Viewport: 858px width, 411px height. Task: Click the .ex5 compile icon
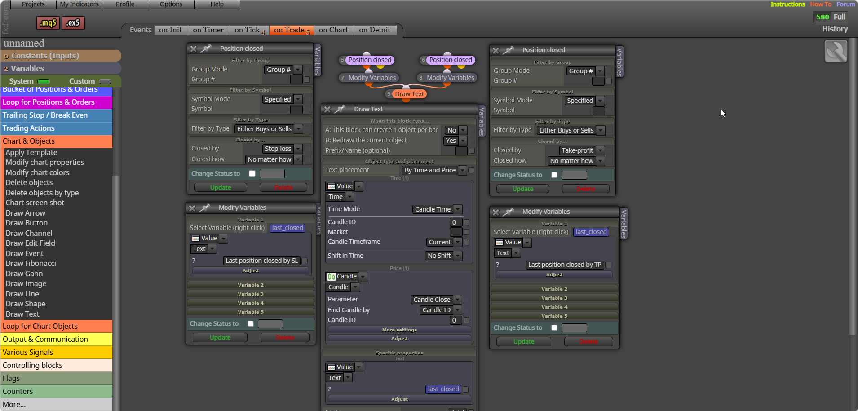pos(73,23)
